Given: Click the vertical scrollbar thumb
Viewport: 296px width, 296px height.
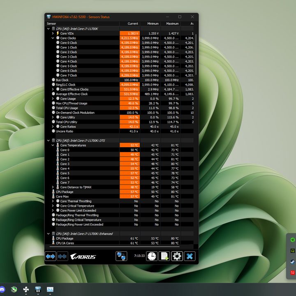Looking at the screenshot, I should pos(196,54).
